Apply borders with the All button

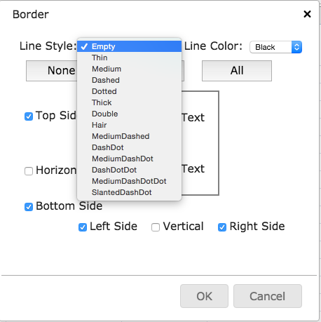(x=237, y=71)
